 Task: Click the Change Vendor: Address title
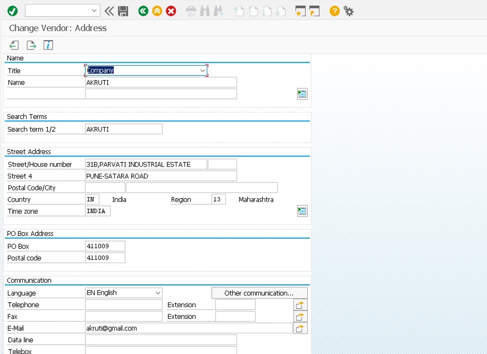[x=58, y=28]
